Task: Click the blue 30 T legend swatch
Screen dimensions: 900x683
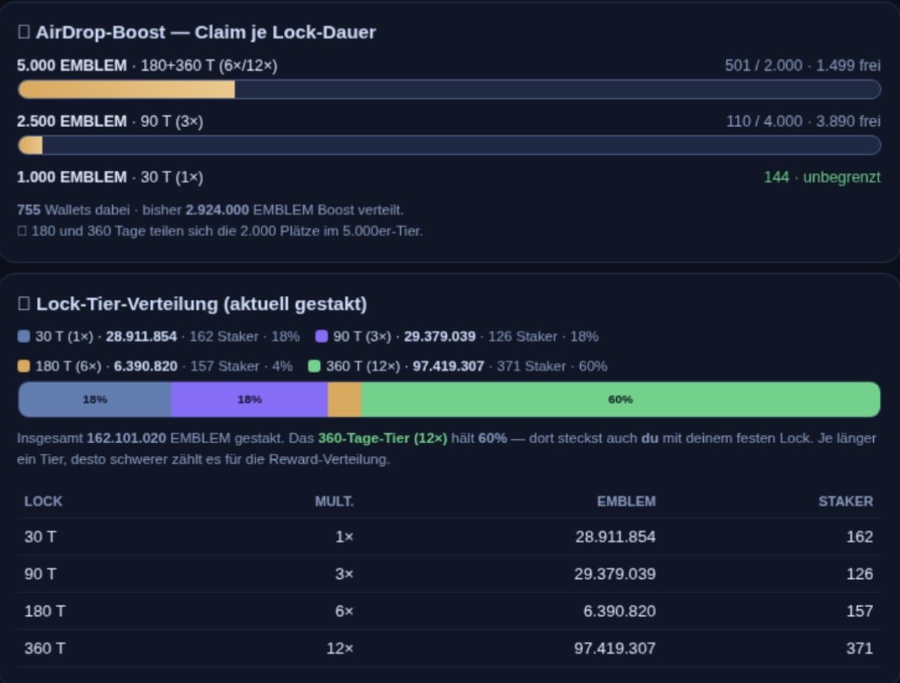Action: 24,336
